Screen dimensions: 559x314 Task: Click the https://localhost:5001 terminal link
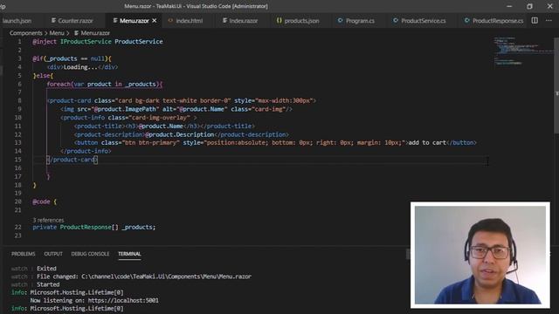click(123, 300)
